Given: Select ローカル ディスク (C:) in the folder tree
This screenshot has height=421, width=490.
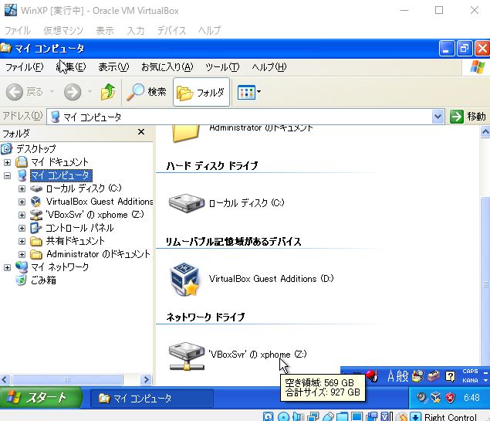Looking at the screenshot, I should tap(84, 188).
